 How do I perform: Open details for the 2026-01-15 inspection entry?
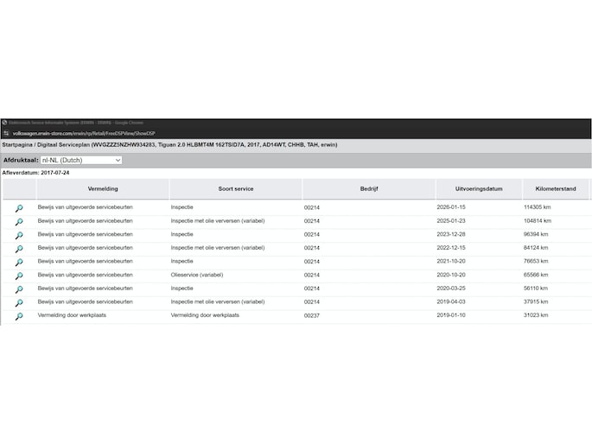coord(18,208)
